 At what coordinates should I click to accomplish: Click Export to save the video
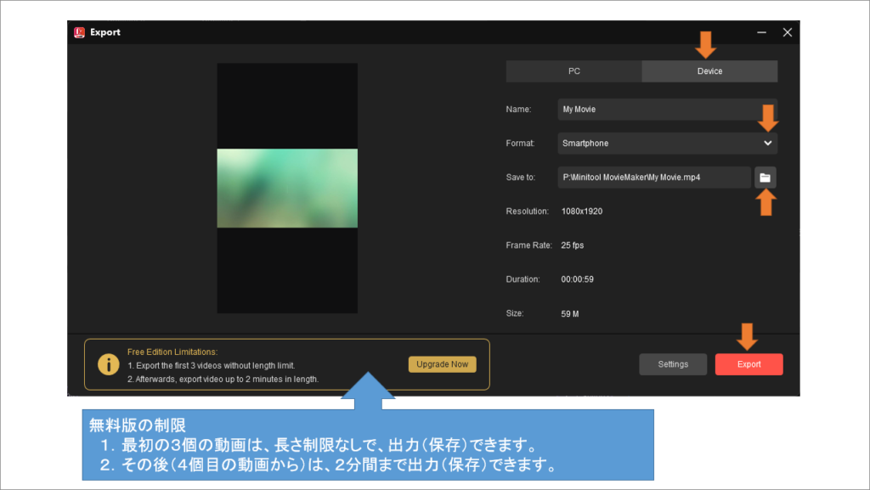click(749, 363)
